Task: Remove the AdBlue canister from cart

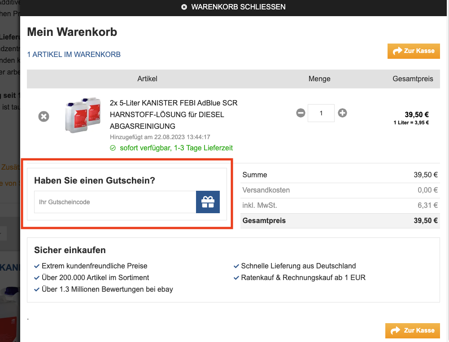Action: [44, 117]
